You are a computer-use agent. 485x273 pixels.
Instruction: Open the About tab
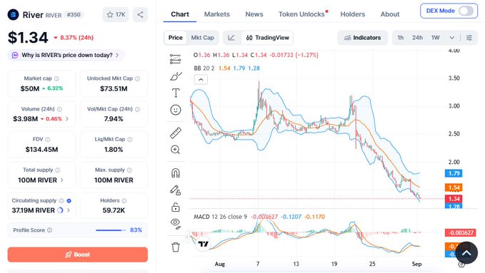click(x=390, y=14)
